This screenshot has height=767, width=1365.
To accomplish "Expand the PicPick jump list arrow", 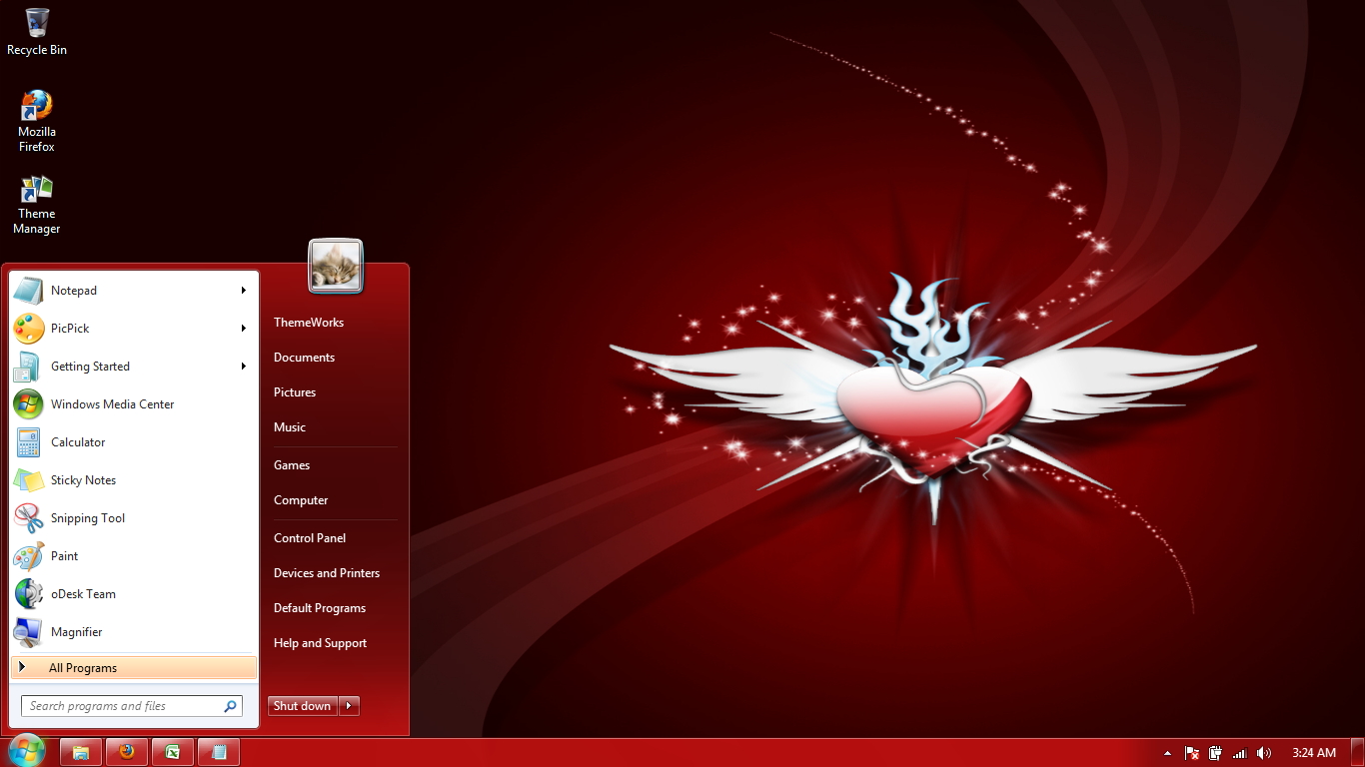I will point(243,328).
